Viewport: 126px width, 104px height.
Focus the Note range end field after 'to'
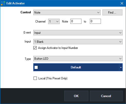tap(95, 21)
